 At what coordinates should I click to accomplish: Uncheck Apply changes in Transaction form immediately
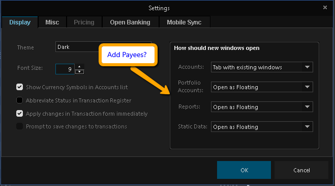(20, 113)
